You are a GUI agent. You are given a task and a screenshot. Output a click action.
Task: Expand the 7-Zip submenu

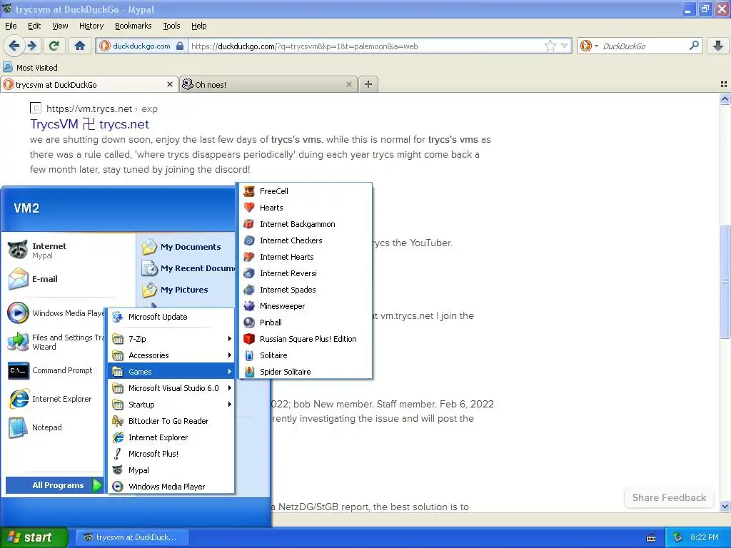[171, 339]
